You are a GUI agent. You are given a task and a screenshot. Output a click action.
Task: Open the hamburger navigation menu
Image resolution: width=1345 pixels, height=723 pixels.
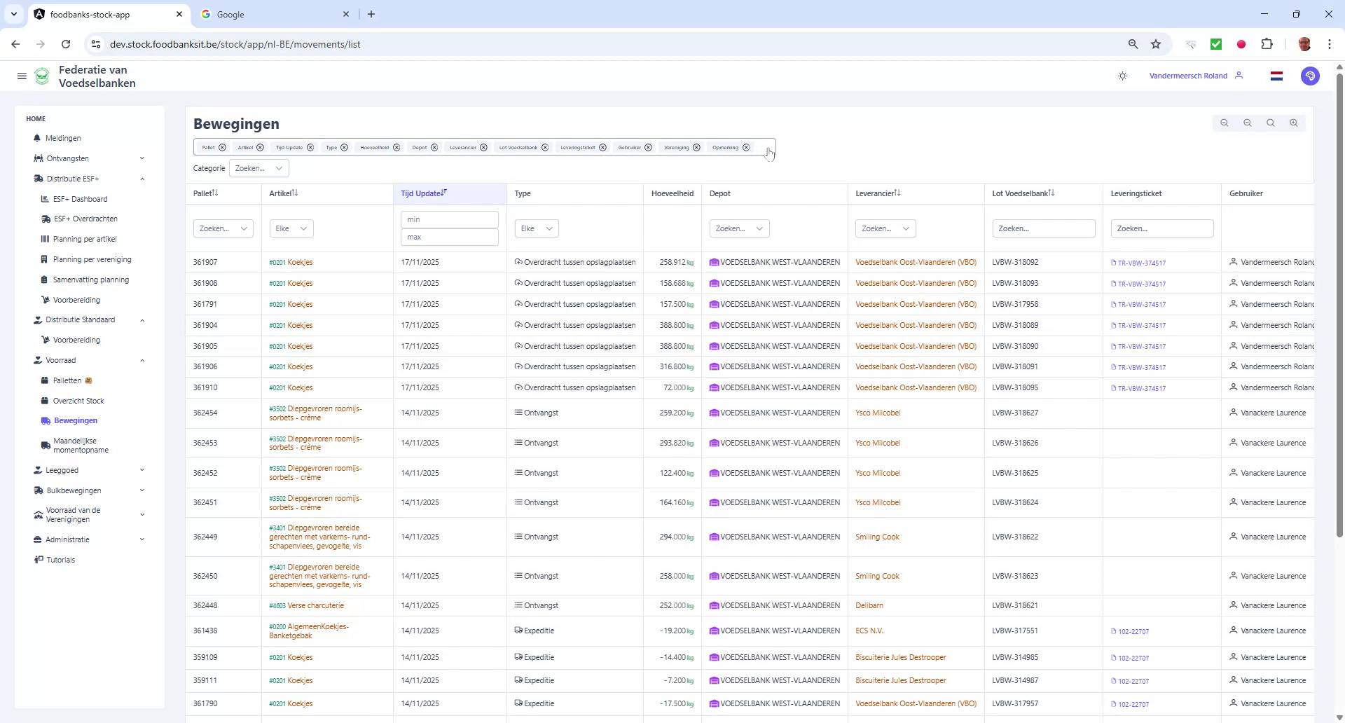click(22, 76)
